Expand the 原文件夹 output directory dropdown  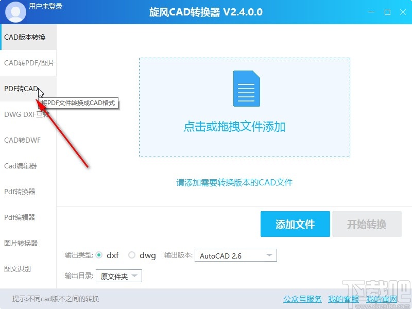coord(117,276)
